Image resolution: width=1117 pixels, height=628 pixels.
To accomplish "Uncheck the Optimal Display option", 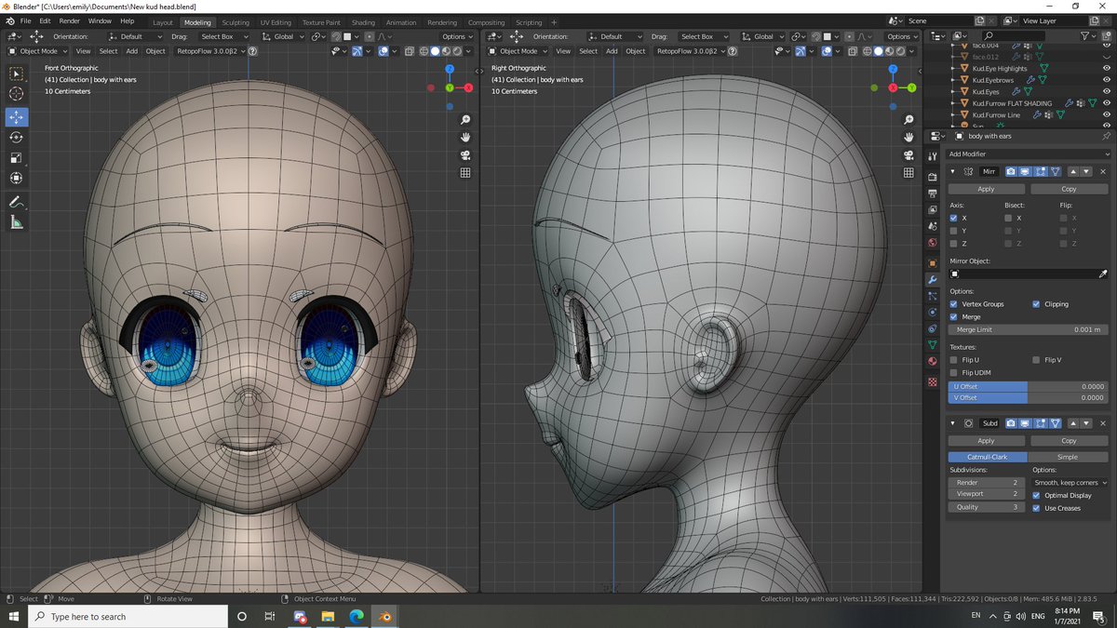I will tap(1037, 496).
